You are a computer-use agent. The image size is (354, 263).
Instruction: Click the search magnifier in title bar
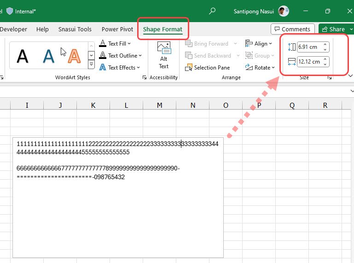pyautogui.click(x=212, y=11)
